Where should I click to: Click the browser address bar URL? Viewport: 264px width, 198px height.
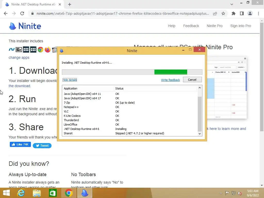pyautogui.click(x=123, y=13)
